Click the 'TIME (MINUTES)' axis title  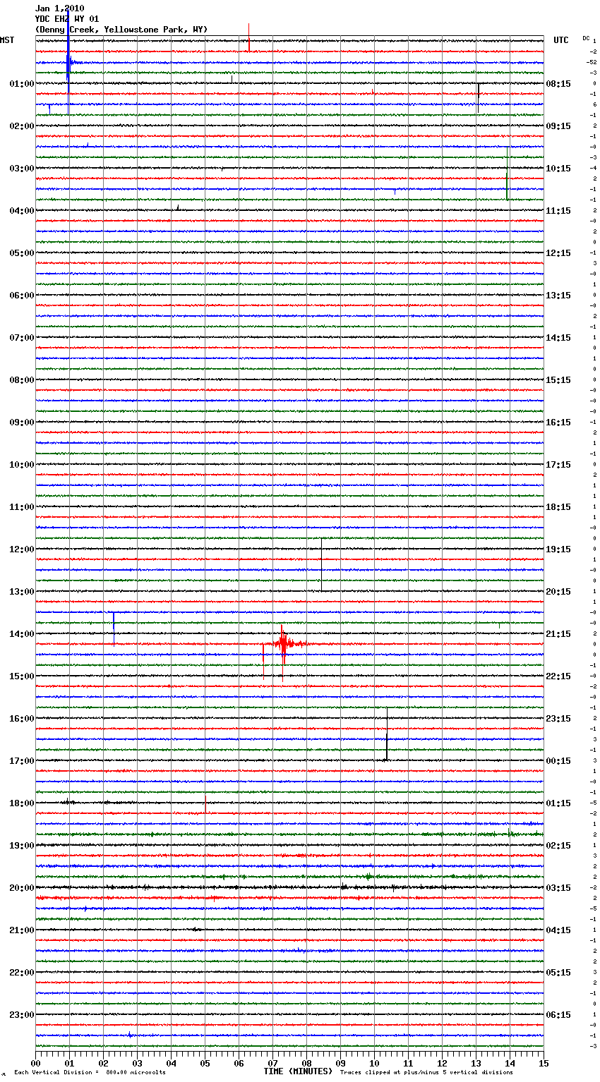point(298,1071)
